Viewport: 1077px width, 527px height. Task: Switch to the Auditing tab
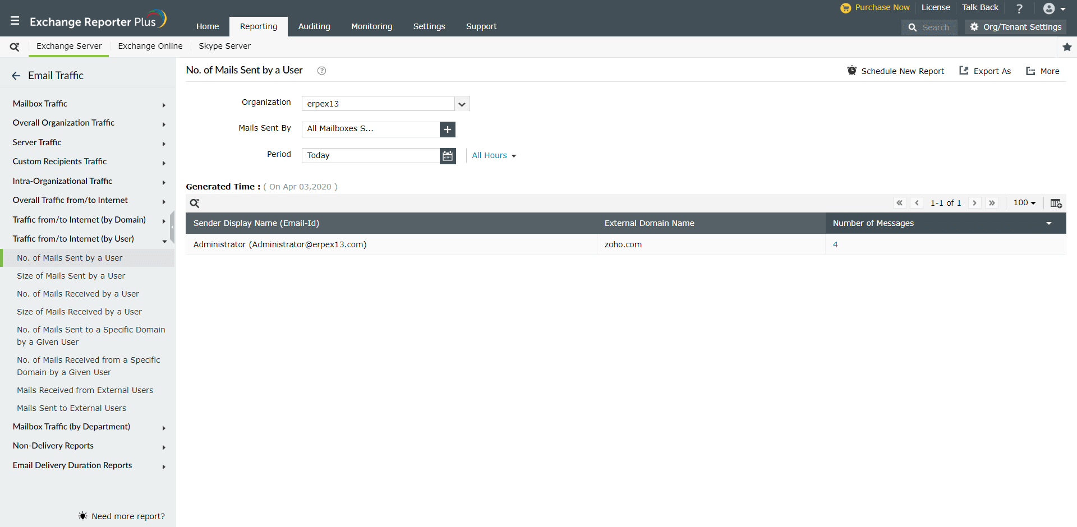pyautogui.click(x=314, y=26)
